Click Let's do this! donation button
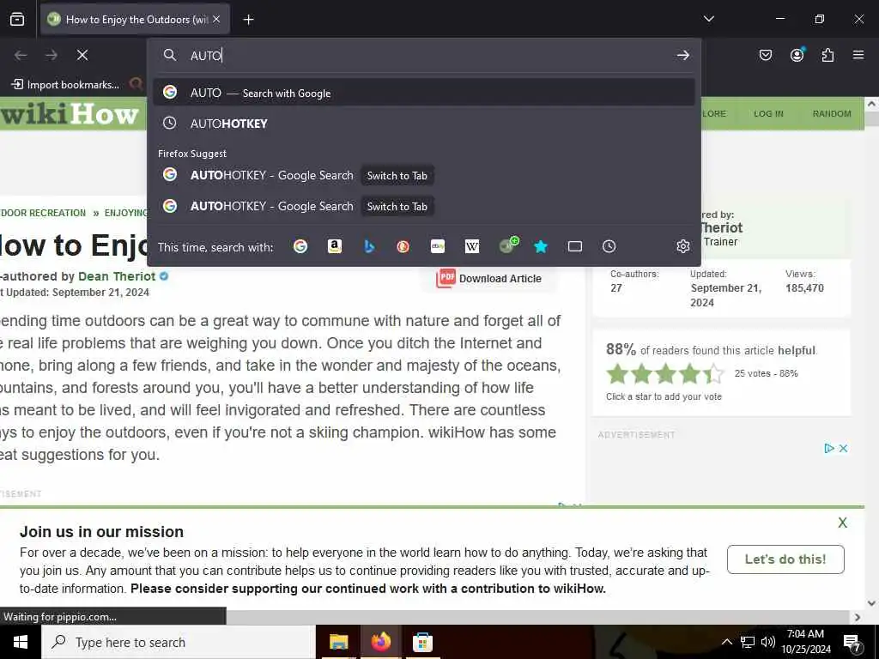879x659 pixels. coord(785,559)
